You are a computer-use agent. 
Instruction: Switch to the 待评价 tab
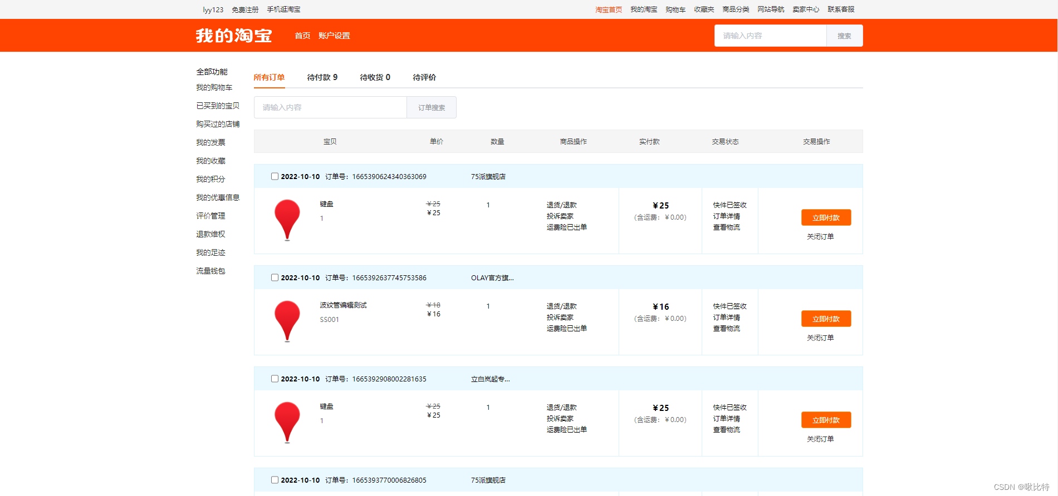[x=424, y=77]
